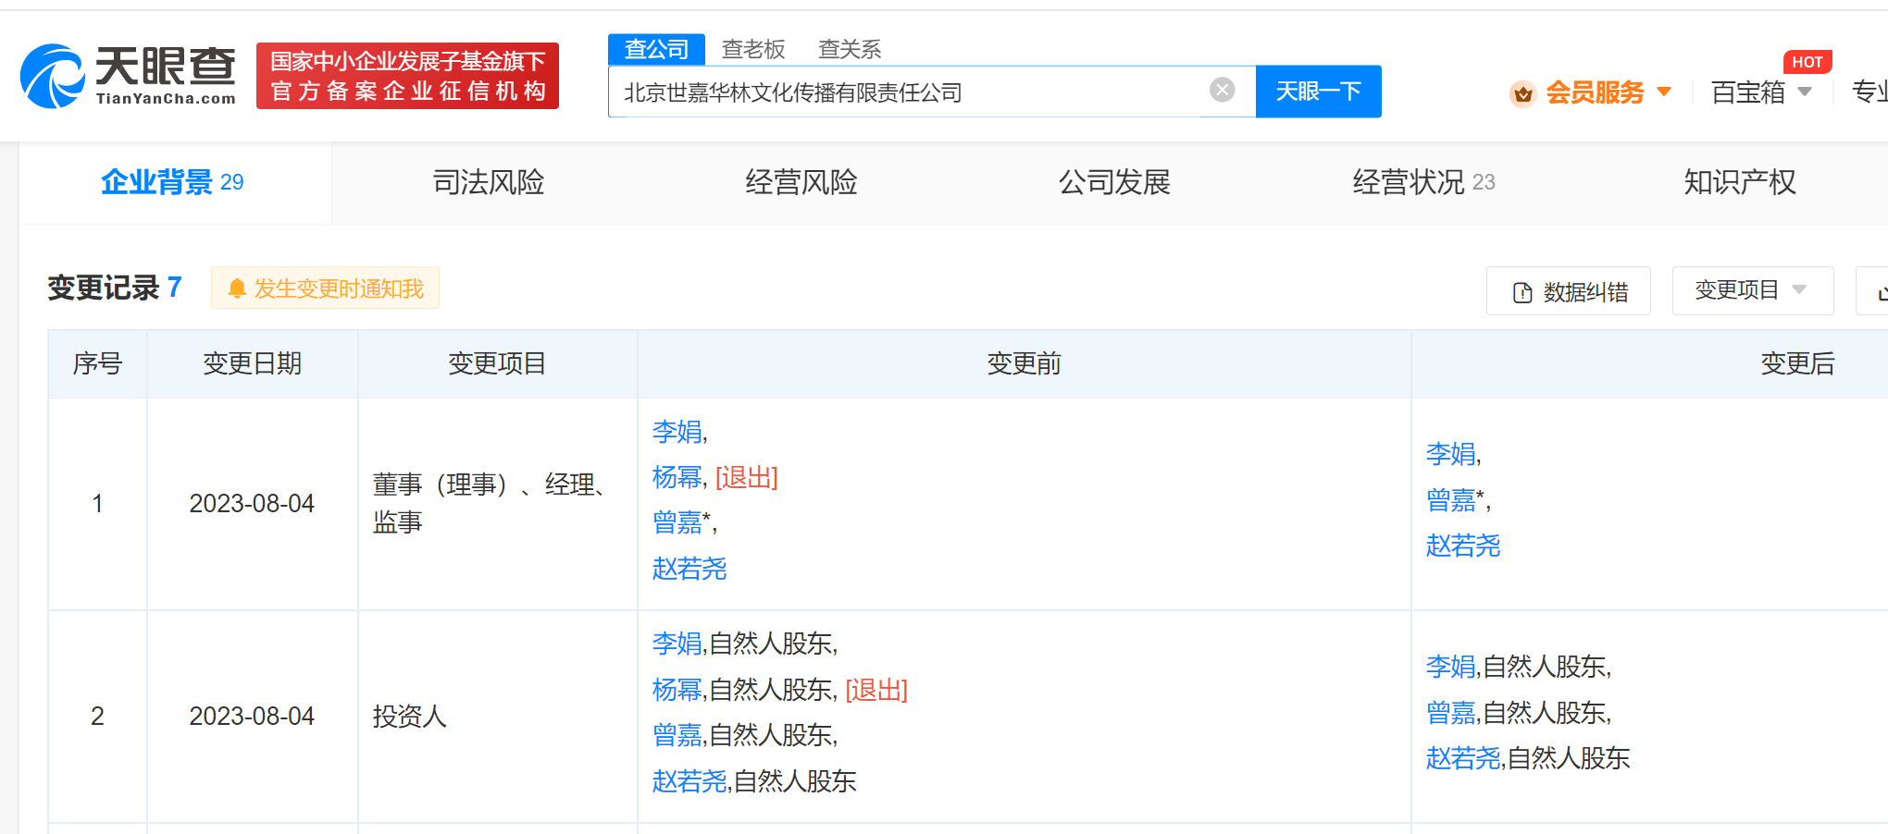
Task: Click the red 国家中小企业发展子基金旗下 banner
Action: pyautogui.click(x=407, y=76)
